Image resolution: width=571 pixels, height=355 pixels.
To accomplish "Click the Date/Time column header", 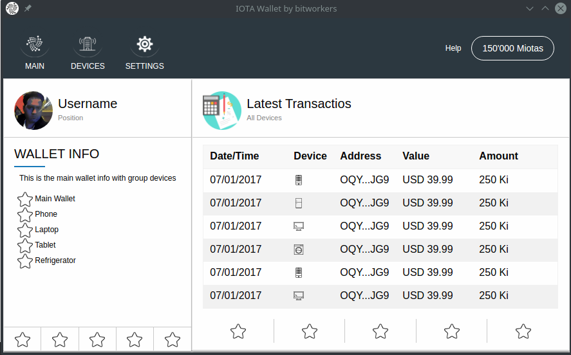I will point(234,156).
